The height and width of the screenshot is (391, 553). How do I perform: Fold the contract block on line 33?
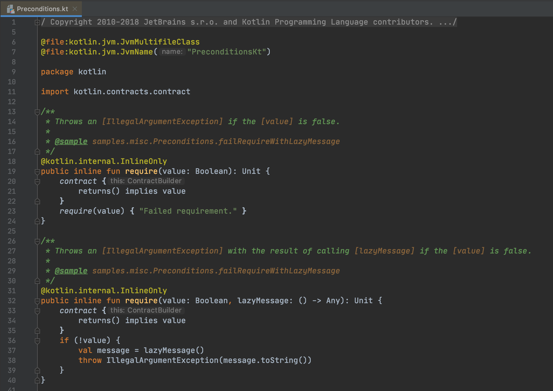[x=37, y=311]
